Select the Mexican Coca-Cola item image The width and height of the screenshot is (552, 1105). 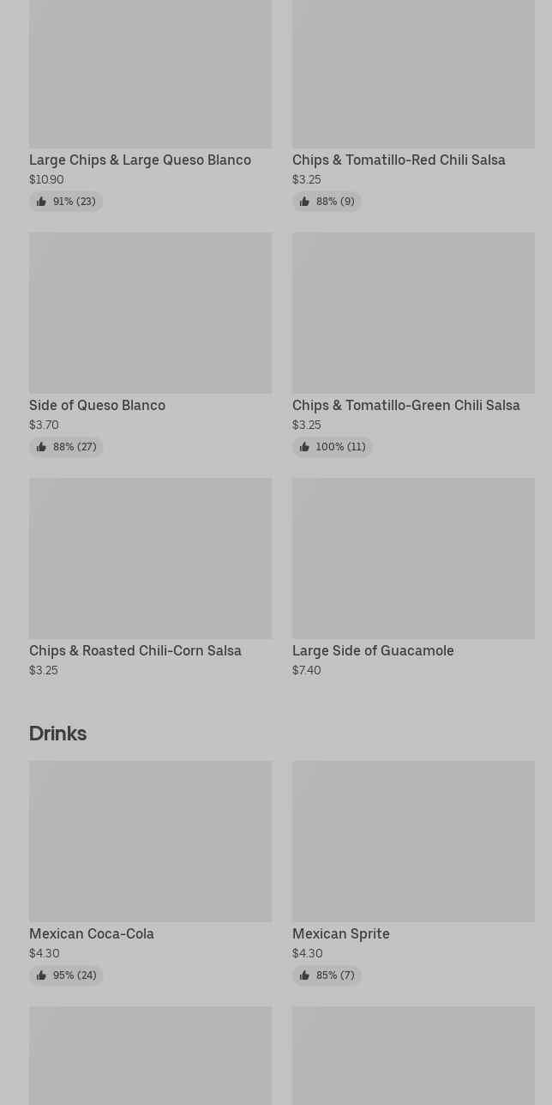click(x=150, y=842)
